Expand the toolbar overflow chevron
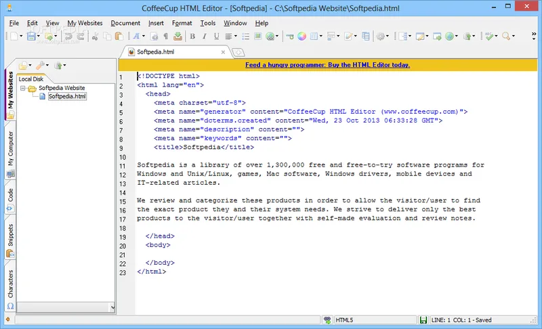Screen dimensions: 542x329 [534, 36]
